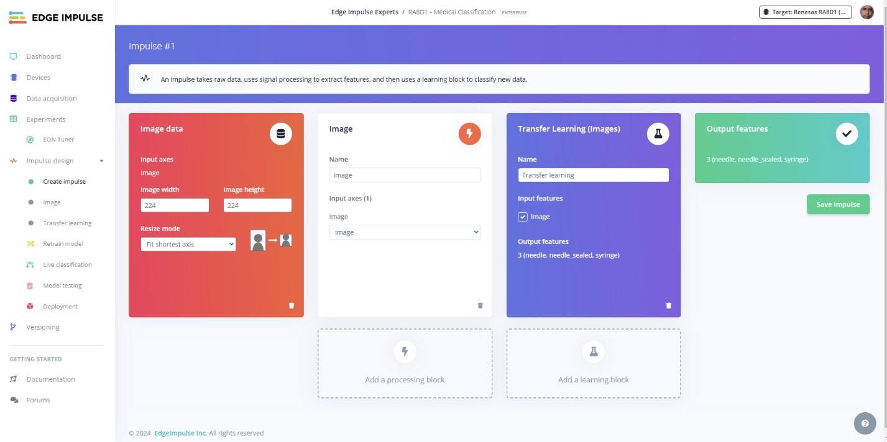Open the EdgeImpulse Inc. footer link

(x=181, y=433)
